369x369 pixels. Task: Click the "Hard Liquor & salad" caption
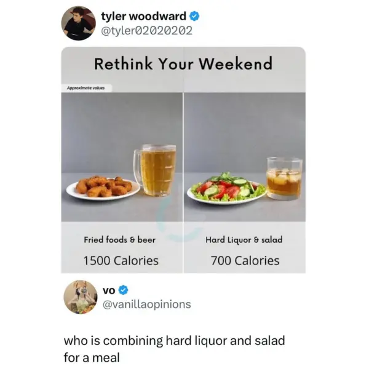pos(244,239)
